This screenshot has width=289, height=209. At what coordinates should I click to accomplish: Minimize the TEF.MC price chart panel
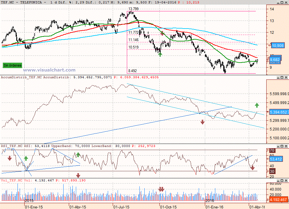(x=279, y=2)
